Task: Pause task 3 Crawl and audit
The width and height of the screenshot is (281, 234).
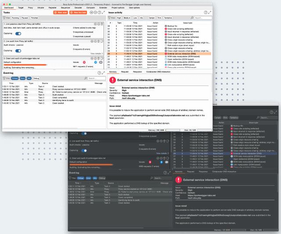Action: (92, 58)
